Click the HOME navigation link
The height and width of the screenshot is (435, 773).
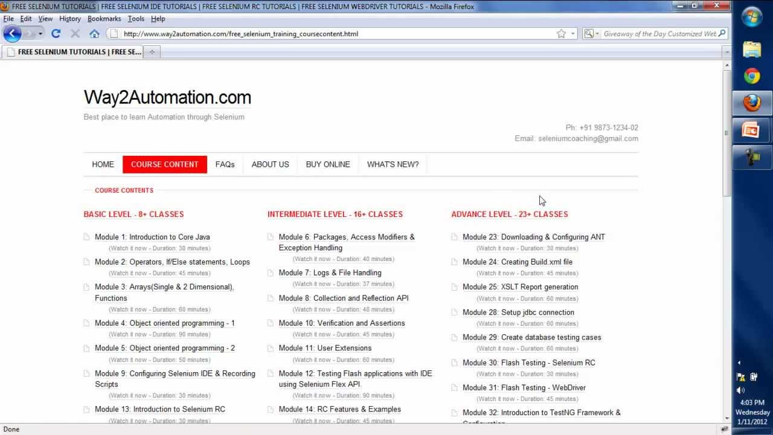point(103,164)
